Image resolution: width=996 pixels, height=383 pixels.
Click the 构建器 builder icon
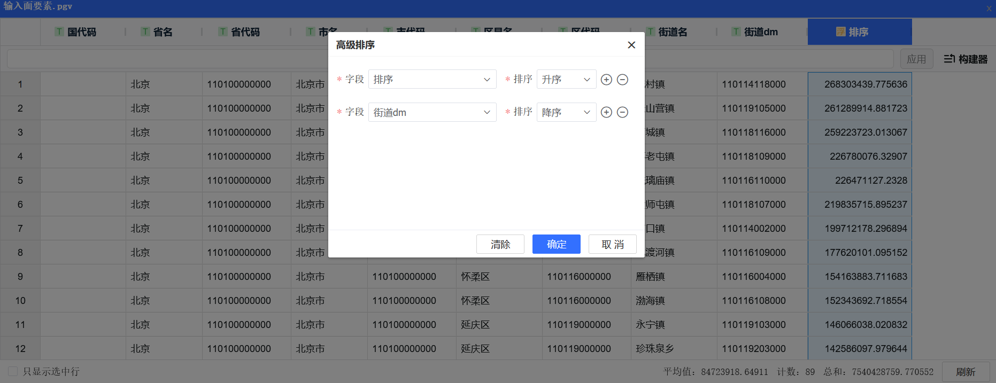coord(949,59)
